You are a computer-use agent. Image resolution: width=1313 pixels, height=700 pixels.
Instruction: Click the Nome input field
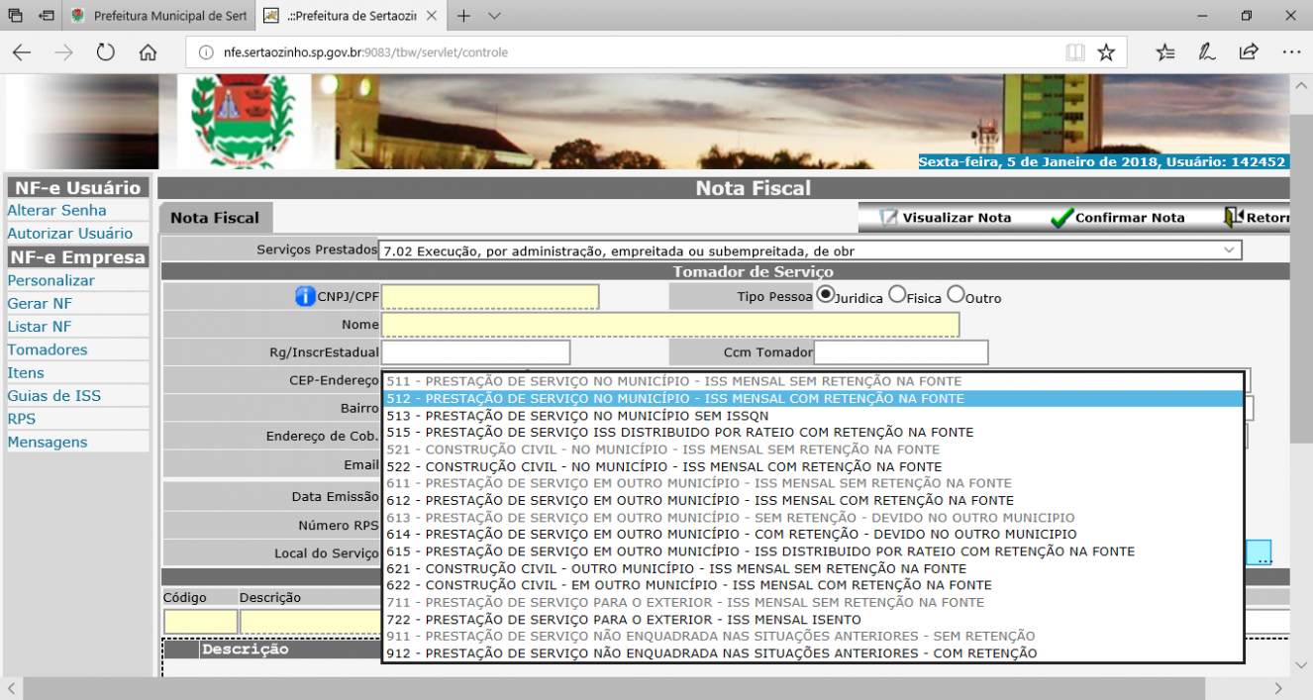pos(670,325)
